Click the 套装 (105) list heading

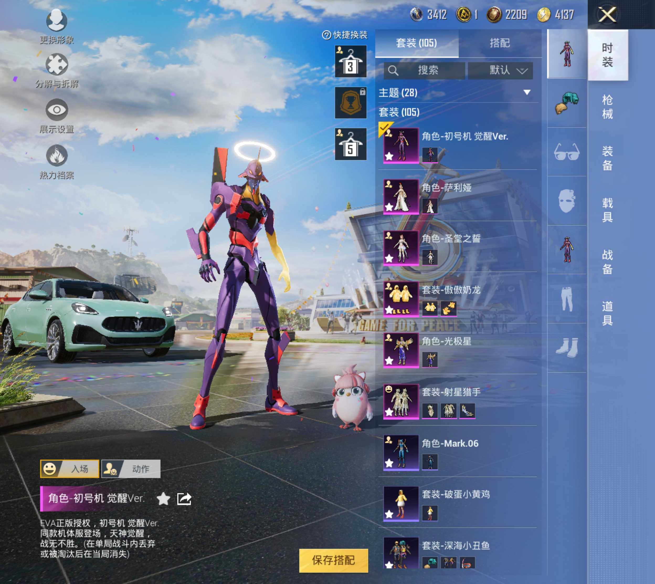pyautogui.click(x=399, y=112)
